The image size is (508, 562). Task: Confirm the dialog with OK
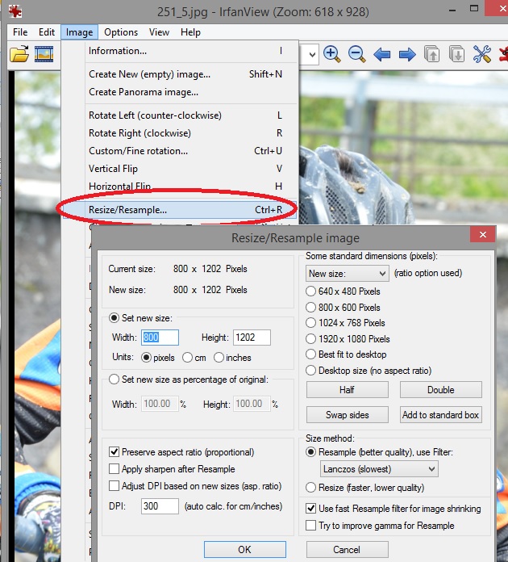pos(245,549)
